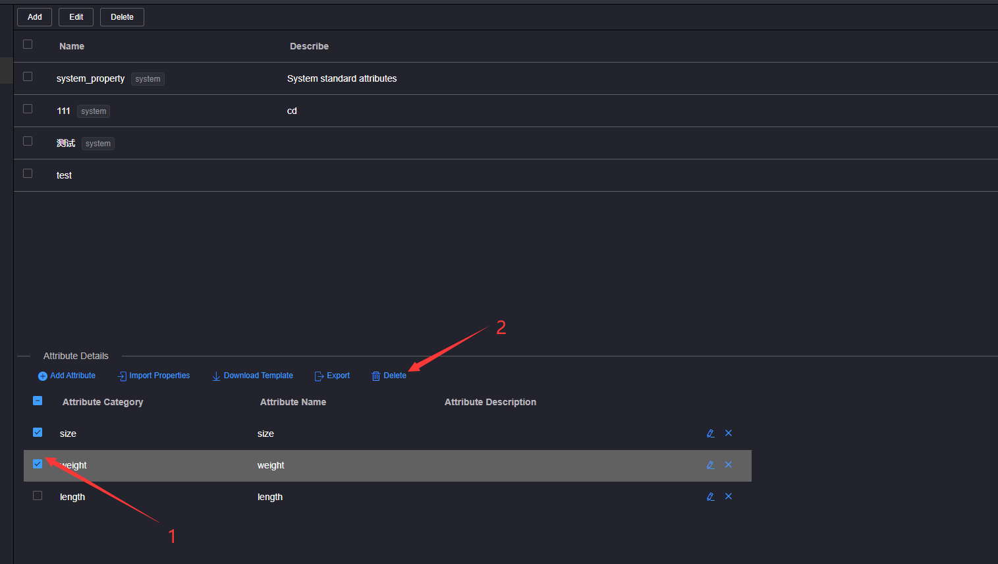Screen dimensions: 998x564
Task: Toggle the select-all checkbox in Name header
Action: (28, 44)
